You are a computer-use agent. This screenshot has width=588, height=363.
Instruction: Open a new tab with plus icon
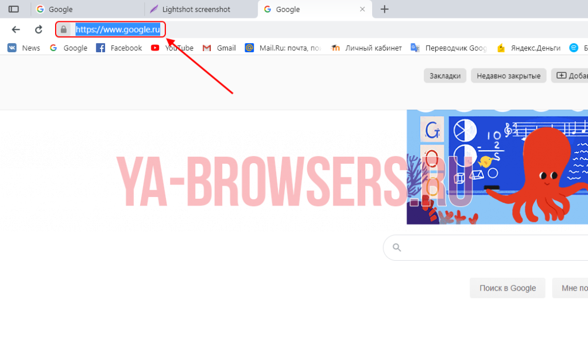pos(385,9)
